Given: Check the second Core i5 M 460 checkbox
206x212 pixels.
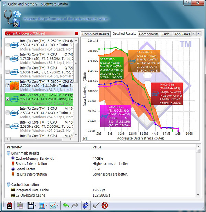Looking at the screenshot, I should pos(8,126).
